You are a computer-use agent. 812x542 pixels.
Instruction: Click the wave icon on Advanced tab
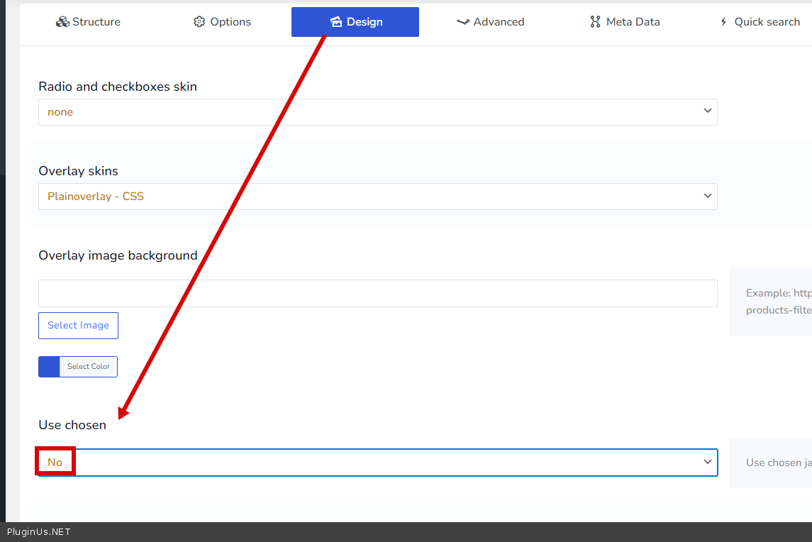(x=463, y=22)
